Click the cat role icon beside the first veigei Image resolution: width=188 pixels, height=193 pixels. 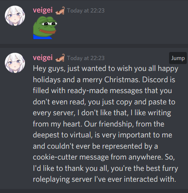coord(60,10)
